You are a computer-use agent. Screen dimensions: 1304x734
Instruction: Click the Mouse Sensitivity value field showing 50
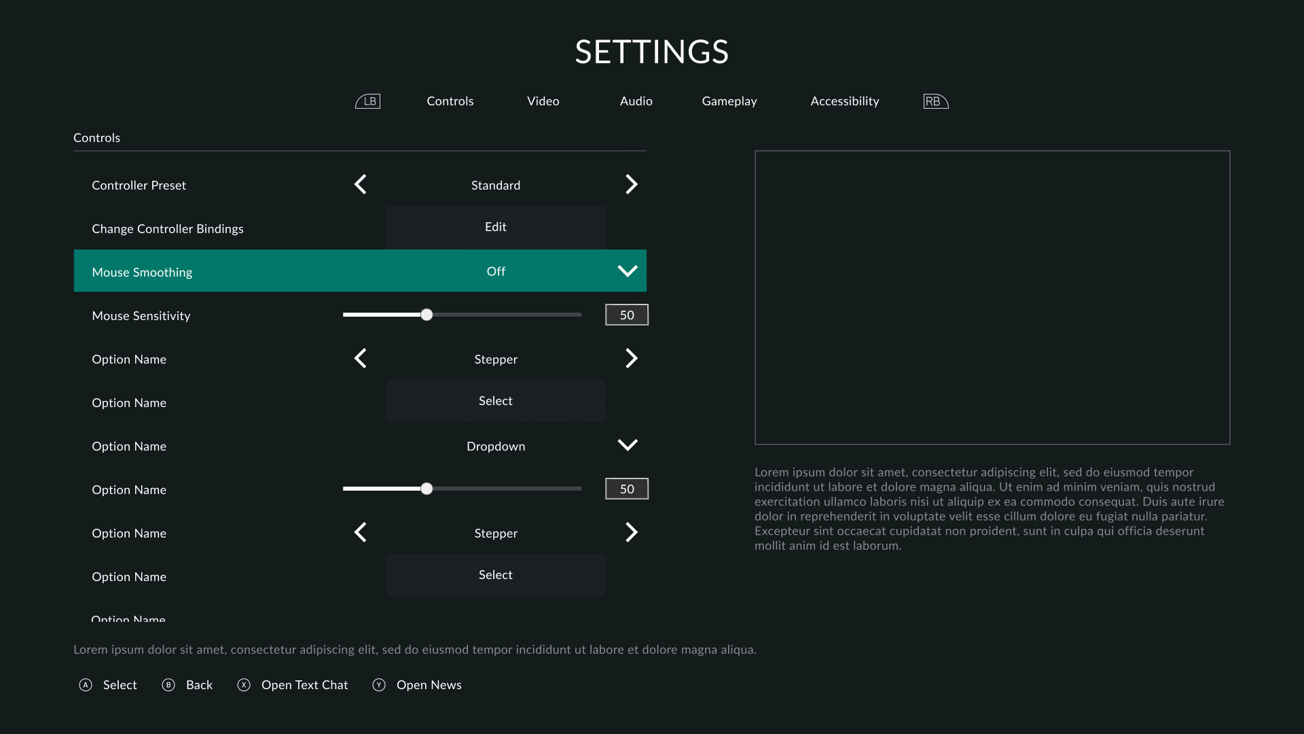coord(626,315)
